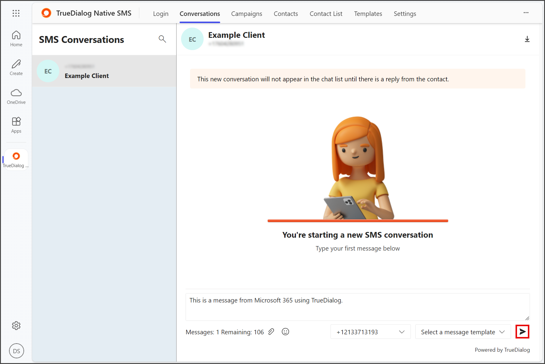Screen dimensions: 545x364
Task: Click EC avatar in conversation list
Action: pyautogui.click(x=48, y=71)
